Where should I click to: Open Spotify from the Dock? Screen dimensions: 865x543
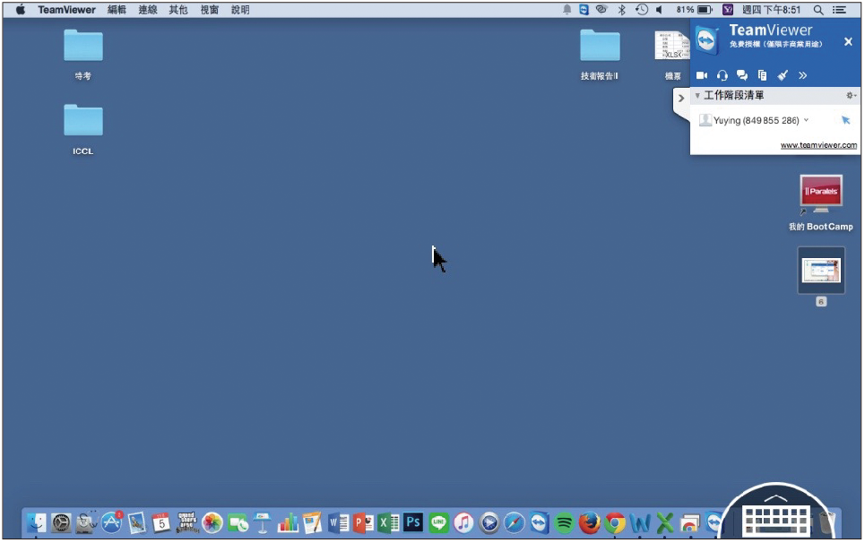565,522
